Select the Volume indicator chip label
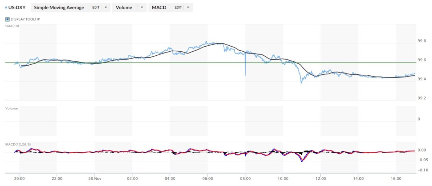 [125, 8]
